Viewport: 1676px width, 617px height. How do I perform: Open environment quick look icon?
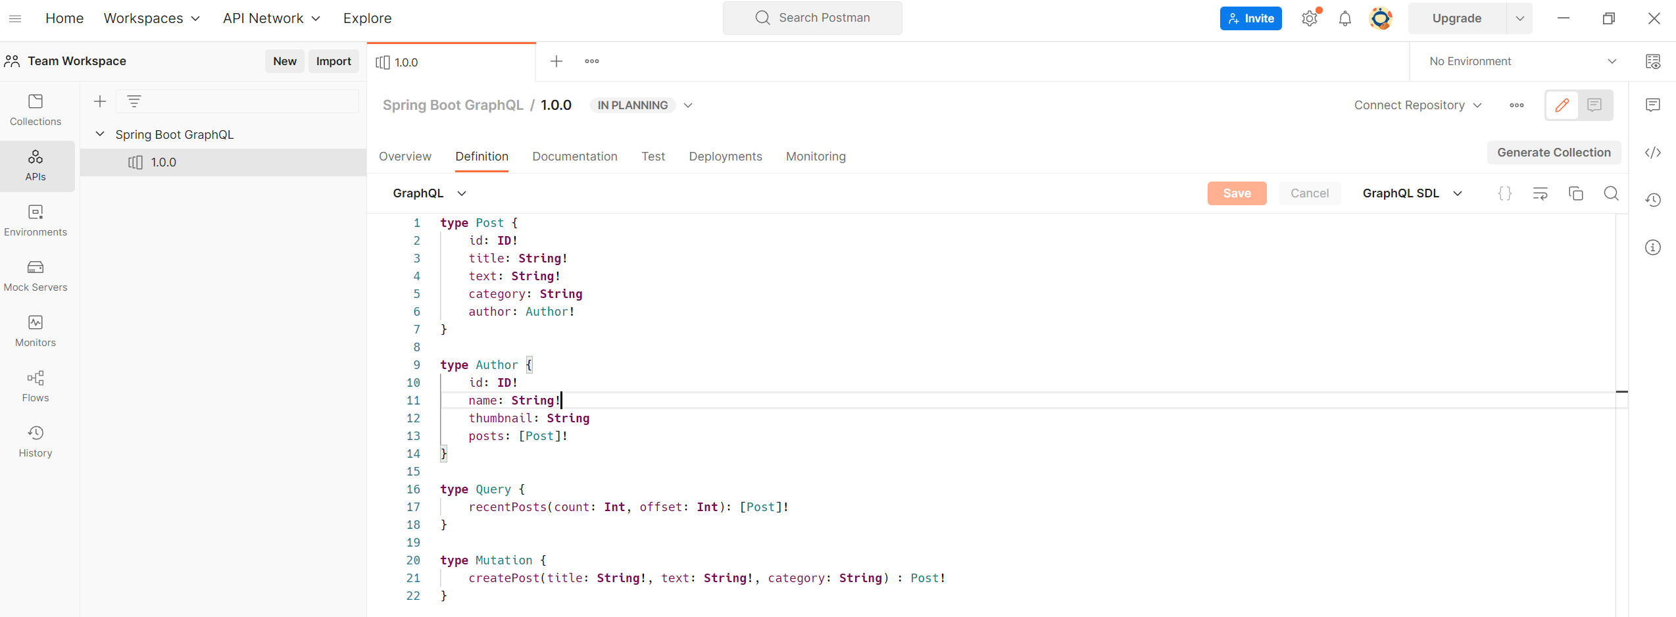coord(1653,61)
